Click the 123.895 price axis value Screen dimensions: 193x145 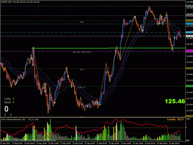pos(190,92)
